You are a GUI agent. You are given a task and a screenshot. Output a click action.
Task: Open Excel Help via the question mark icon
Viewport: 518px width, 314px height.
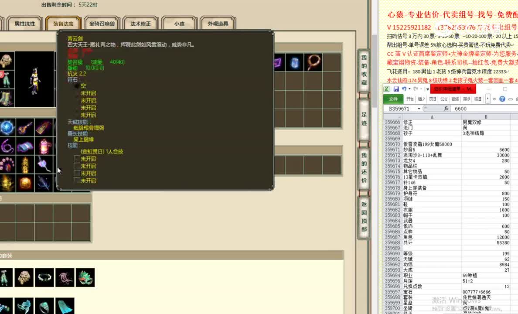pos(502,99)
